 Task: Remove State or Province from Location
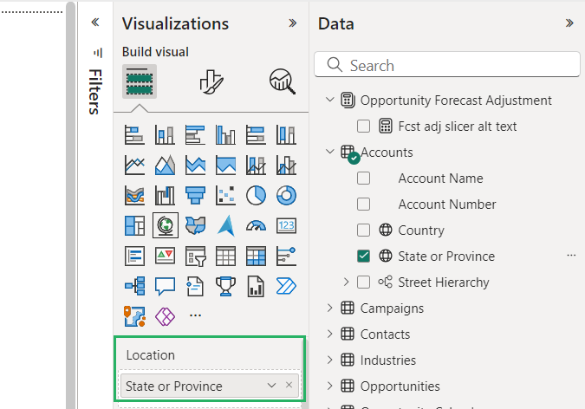coord(289,386)
